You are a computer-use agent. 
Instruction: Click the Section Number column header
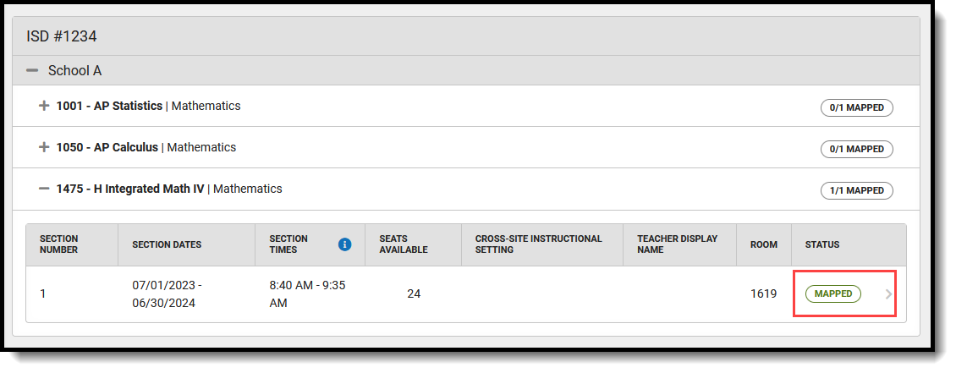tap(59, 244)
